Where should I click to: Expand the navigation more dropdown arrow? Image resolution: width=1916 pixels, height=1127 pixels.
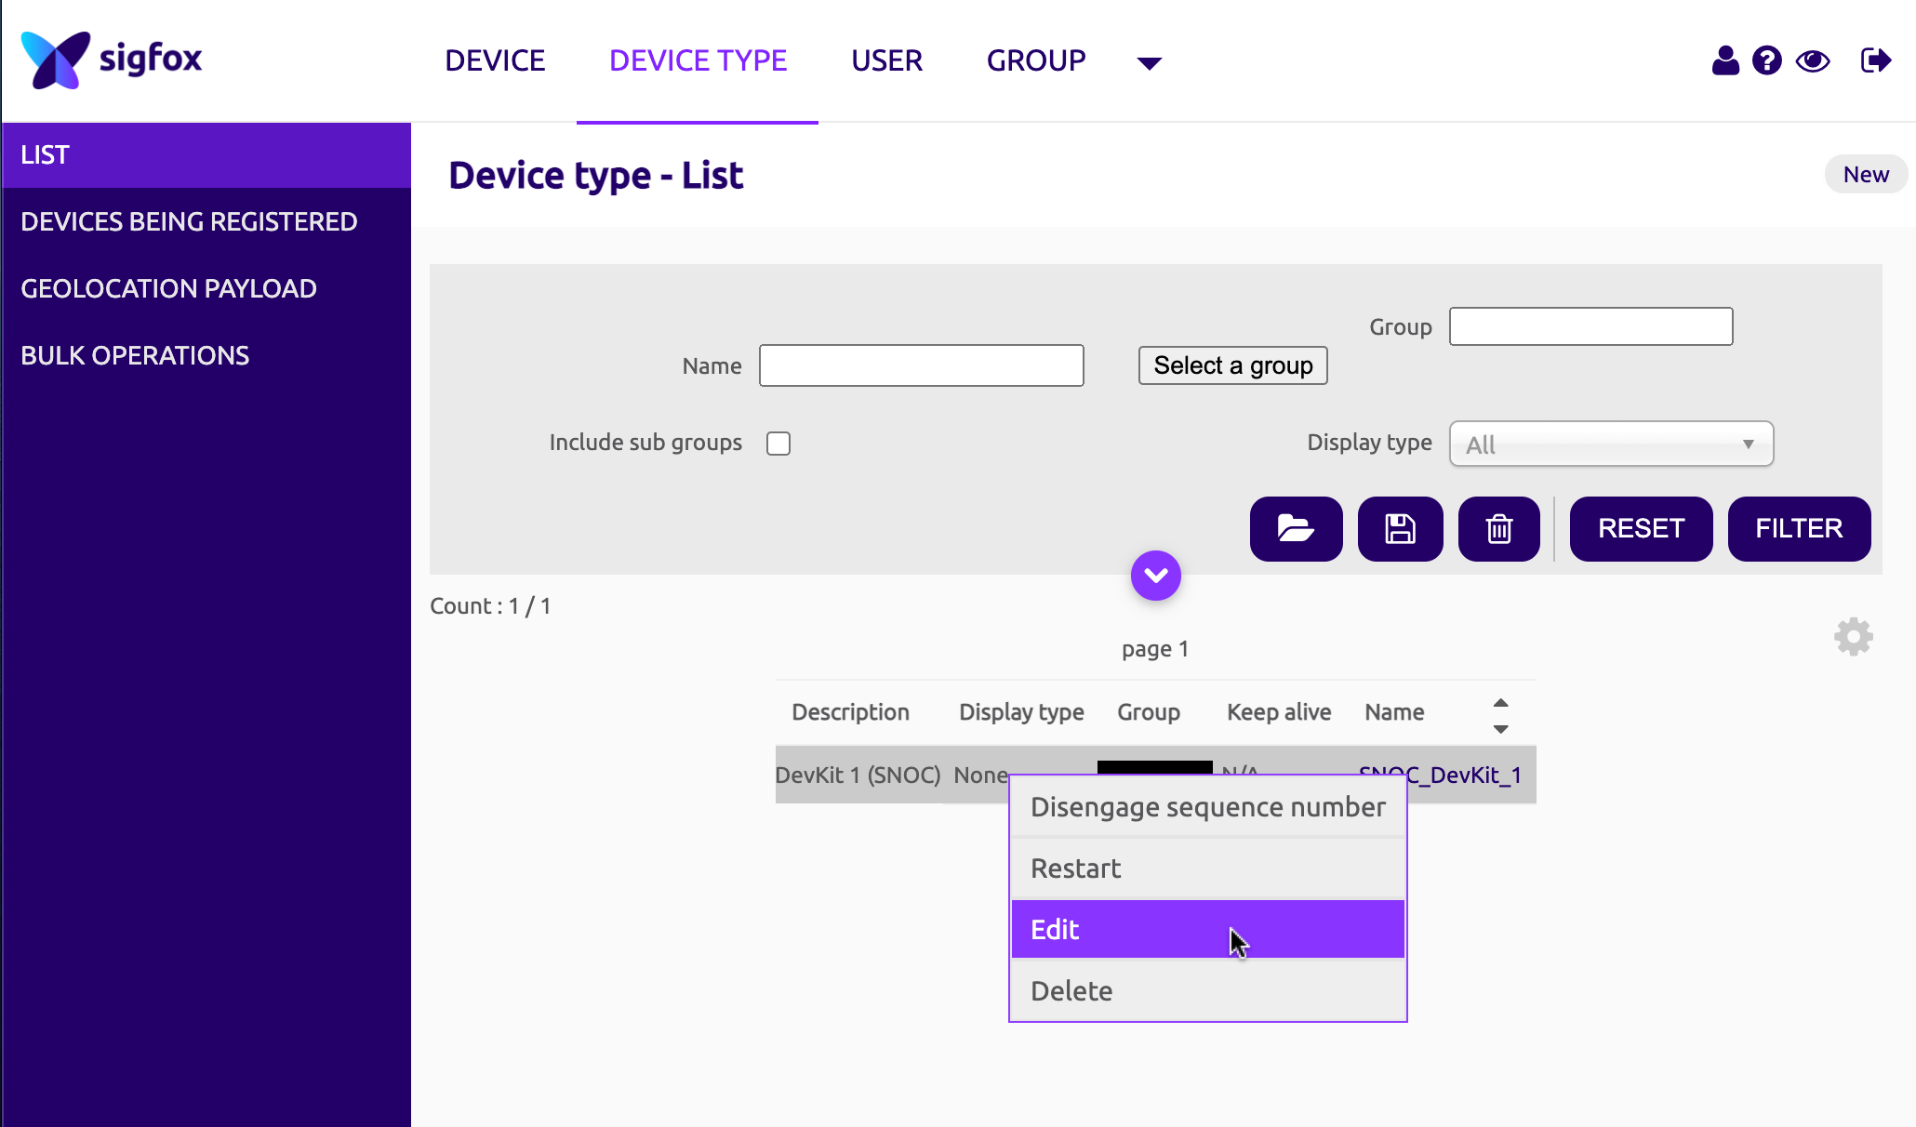(1150, 63)
